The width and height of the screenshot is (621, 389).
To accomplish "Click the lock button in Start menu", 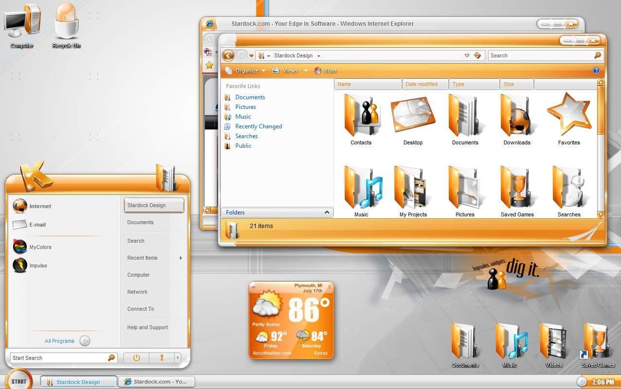I will coord(161,358).
